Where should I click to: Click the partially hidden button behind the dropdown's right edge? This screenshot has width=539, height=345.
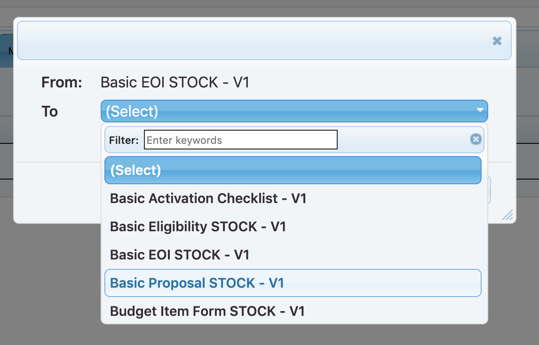[x=490, y=190]
